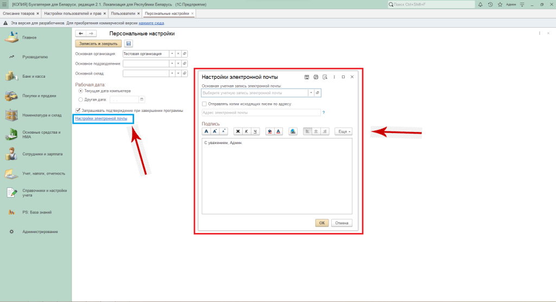This screenshot has height=302, width=556.
Task: Open notifications bell in the top bar
Action: pos(481,4)
